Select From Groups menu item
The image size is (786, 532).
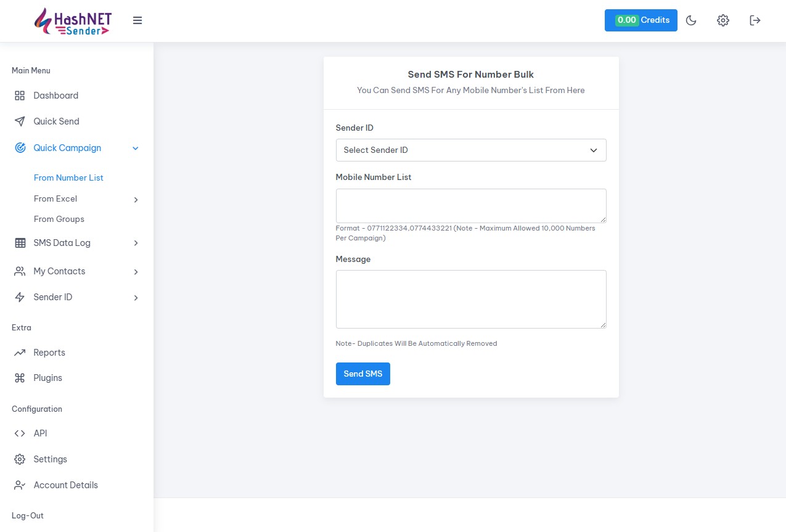coord(59,219)
